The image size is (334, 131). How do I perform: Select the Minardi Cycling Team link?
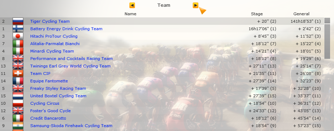(x=52, y=51)
